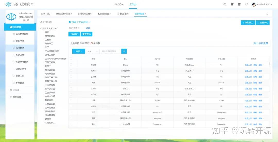The width and height of the screenshot is (278, 142).
Task: Close the 数据源管理 tab
Action: [111, 14]
